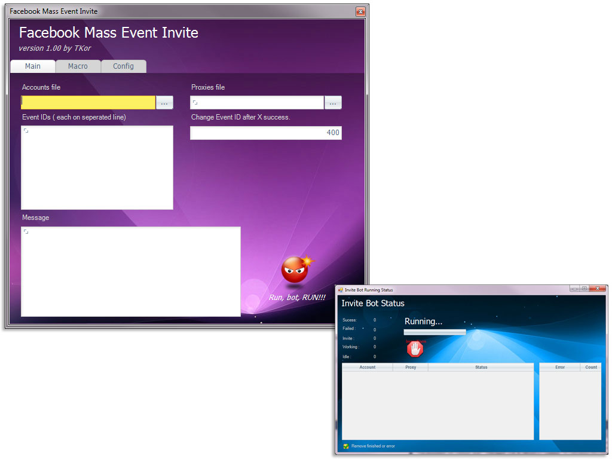Focus the Proxies file input field
Screen dimensions: 612x459
pos(257,103)
